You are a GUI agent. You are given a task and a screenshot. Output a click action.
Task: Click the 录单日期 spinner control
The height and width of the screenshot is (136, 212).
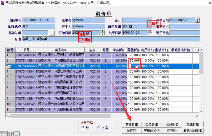click(197, 21)
